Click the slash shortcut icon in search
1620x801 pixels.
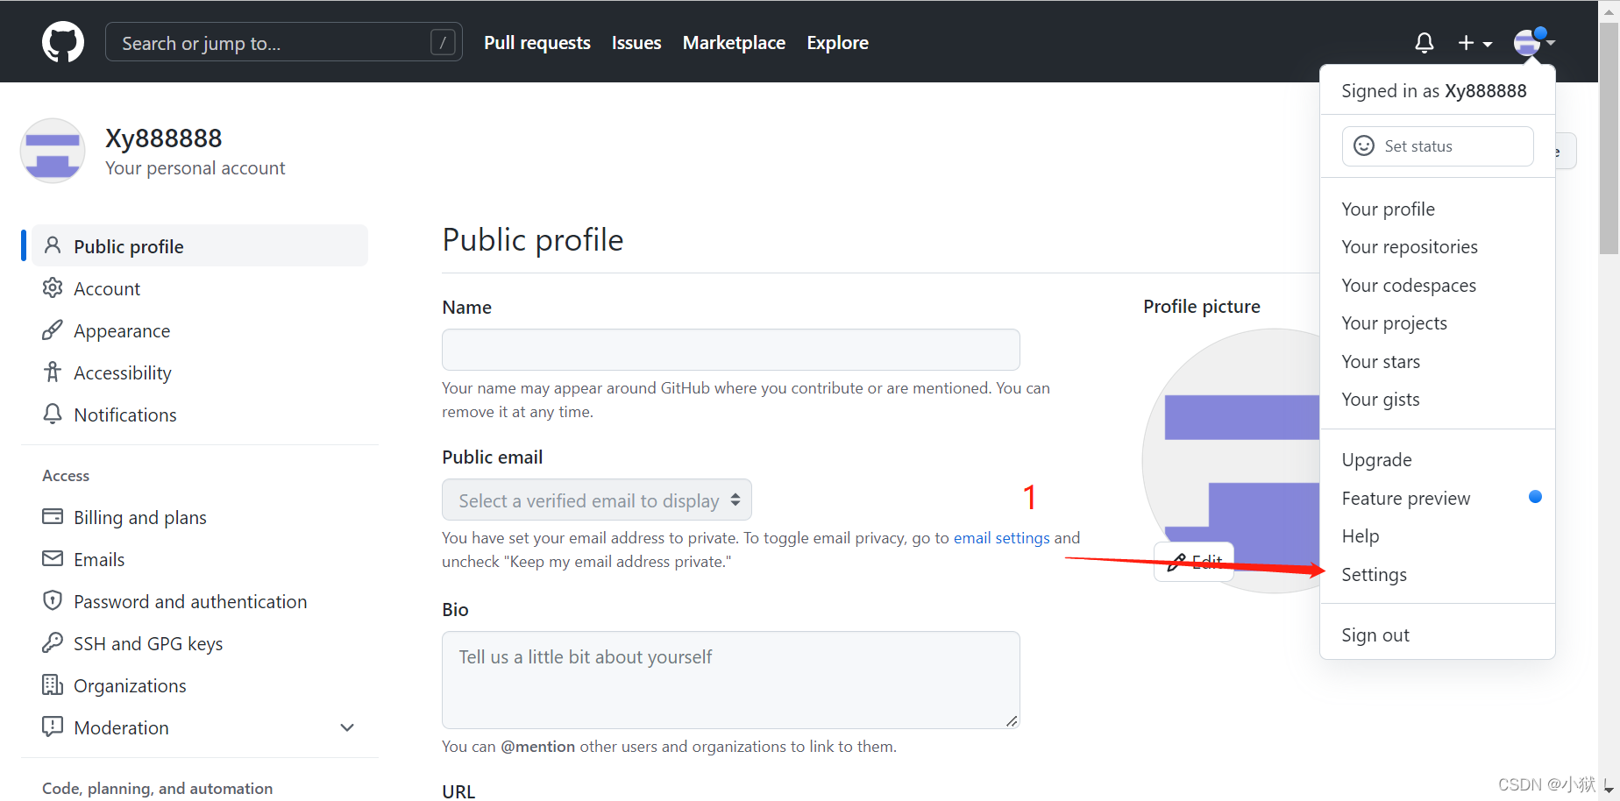pyautogui.click(x=443, y=42)
